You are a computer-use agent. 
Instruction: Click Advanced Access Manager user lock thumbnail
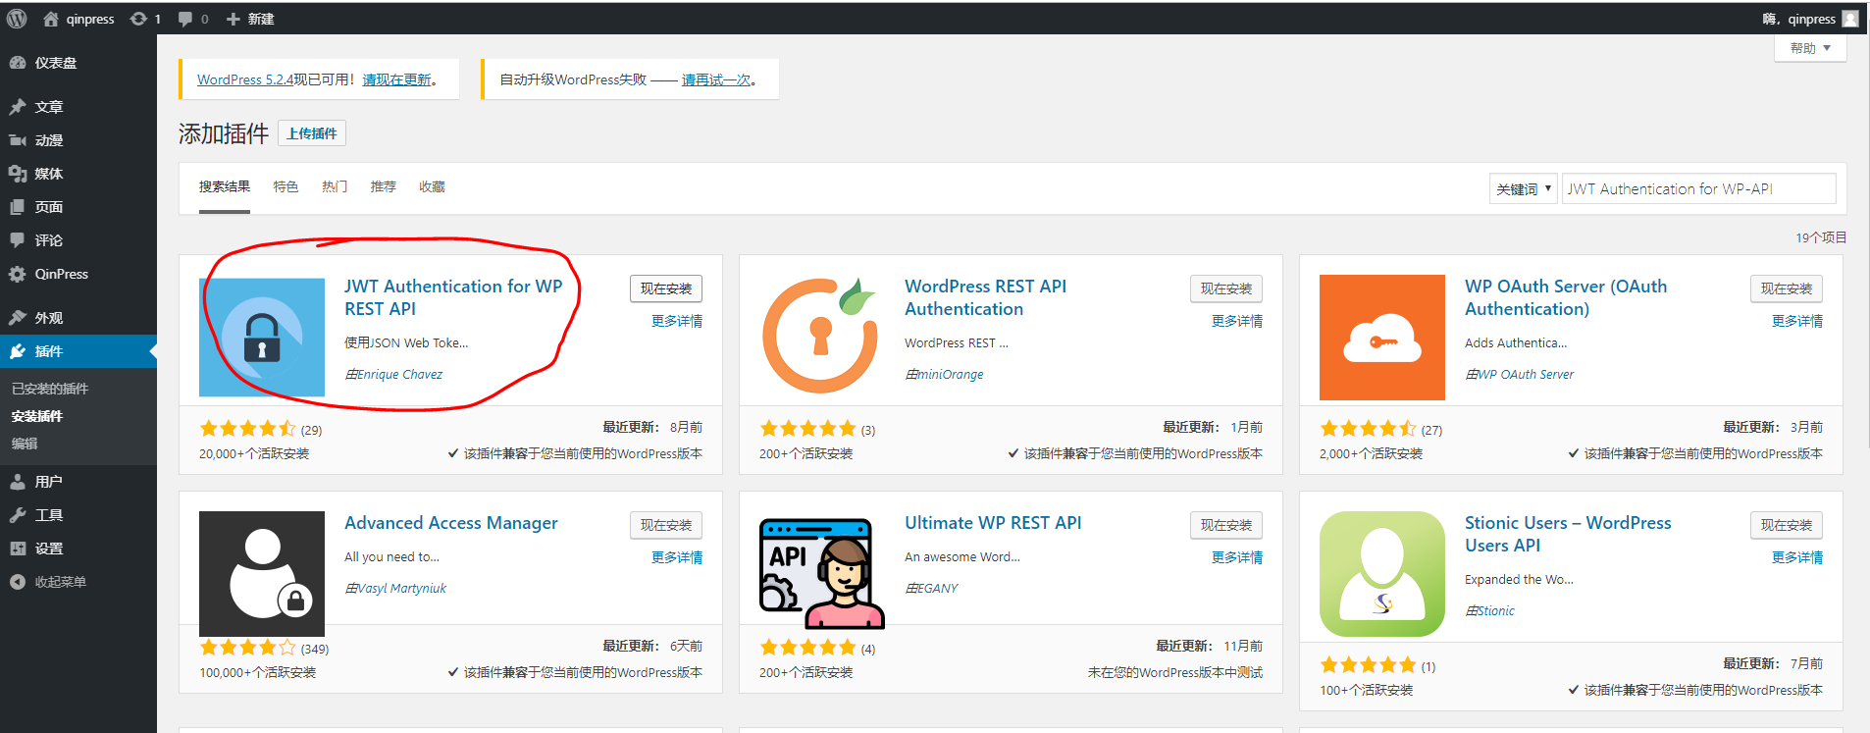tap(262, 574)
